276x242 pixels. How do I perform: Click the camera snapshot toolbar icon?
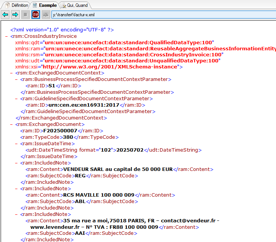[x=46, y=15]
